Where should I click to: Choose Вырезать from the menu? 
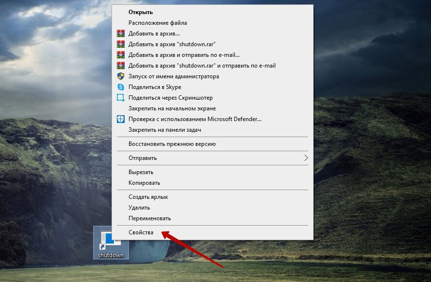(212, 172)
